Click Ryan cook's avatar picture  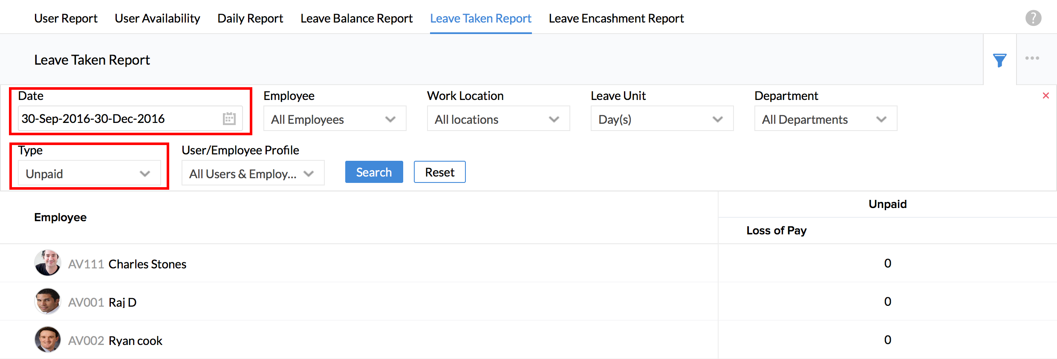click(x=47, y=339)
